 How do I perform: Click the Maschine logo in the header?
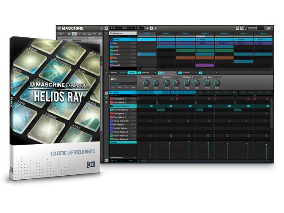click(x=71, y=28)
